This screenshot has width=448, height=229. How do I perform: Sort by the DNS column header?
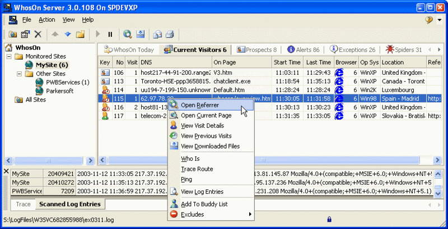pyautogui.click(x=176, y=63)
